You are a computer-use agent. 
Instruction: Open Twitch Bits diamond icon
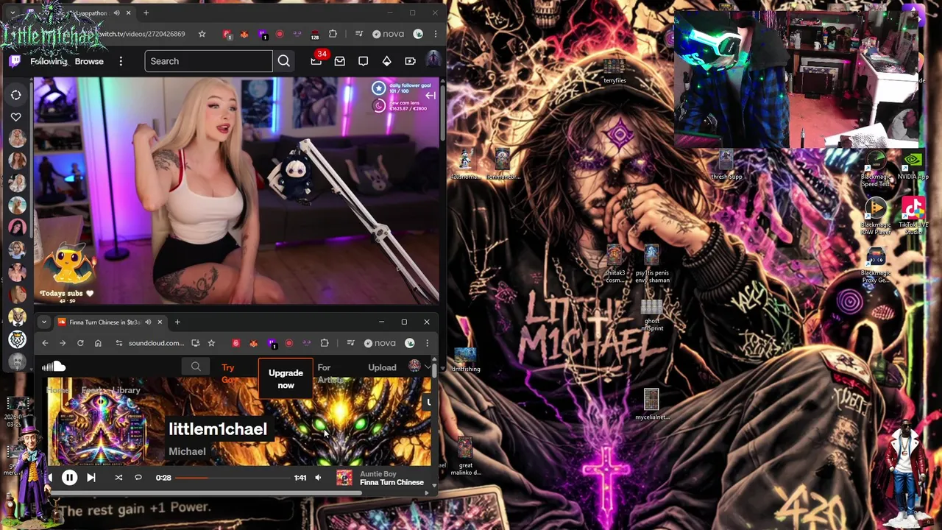coord(386,61)
